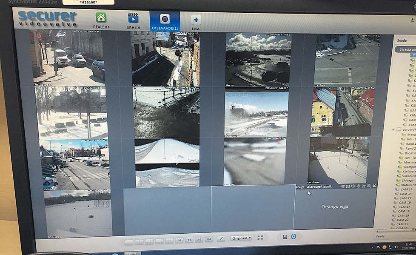Select the 64 camera layout
The width and height of the screenshot is (416, 255).
tap(209, 239)
